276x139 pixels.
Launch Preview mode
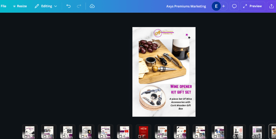coord(253,6)
